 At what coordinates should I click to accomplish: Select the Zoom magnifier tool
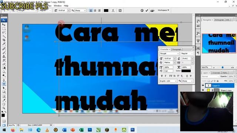(x=4, y=108)
